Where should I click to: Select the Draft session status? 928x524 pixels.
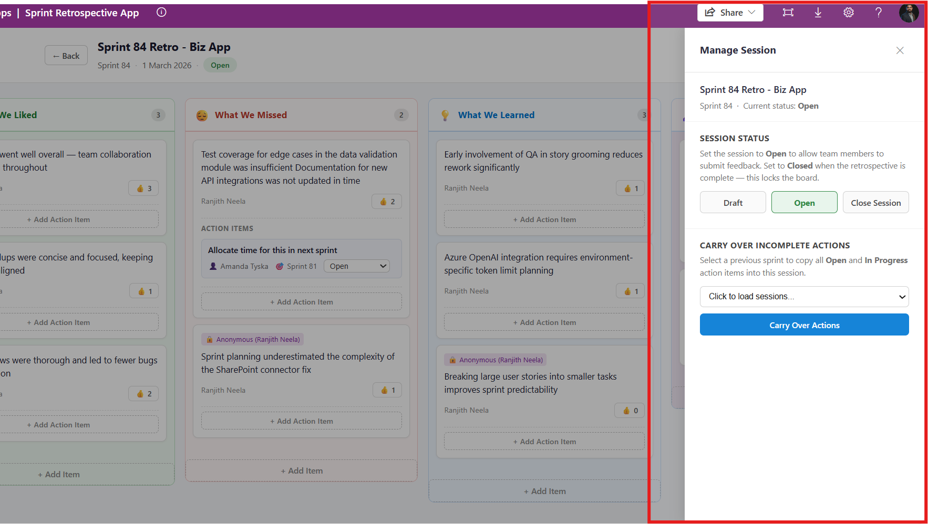coord(733,202)
